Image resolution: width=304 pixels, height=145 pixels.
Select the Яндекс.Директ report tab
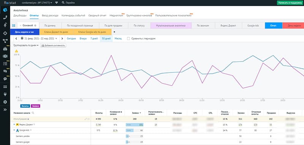tap(228, 25)
